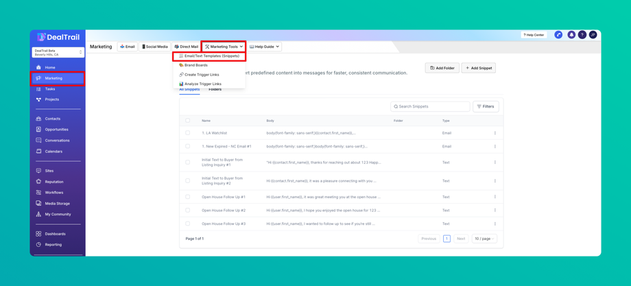The height and width of the screenshot is (286, 631).
Task: Open the Email marketing tab
Action: tap(127, 47)
